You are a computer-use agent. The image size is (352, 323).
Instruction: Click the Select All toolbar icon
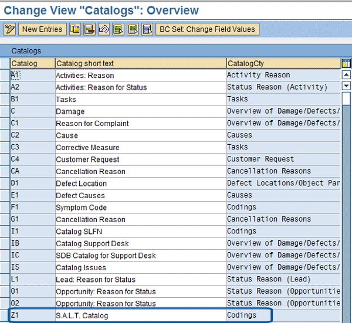118,29
